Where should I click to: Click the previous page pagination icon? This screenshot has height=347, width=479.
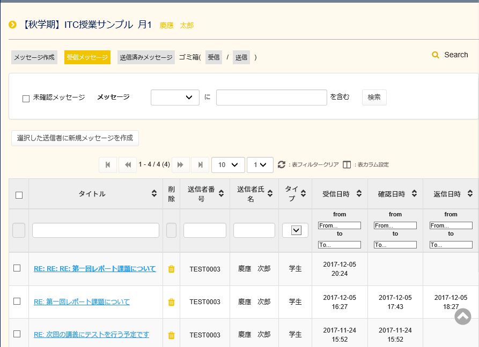127,165
